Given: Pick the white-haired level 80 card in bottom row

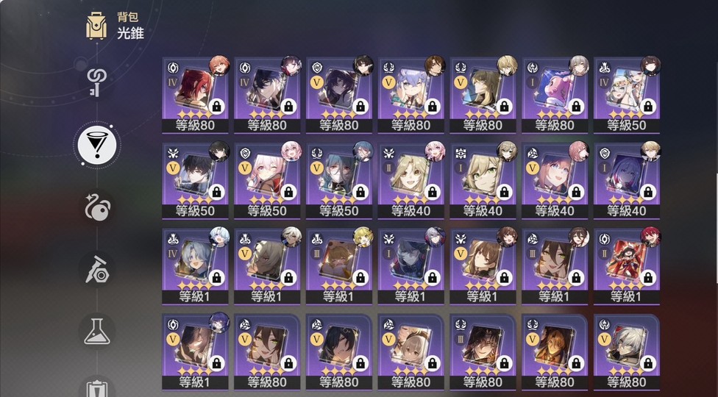Looking at the screenshot, I should point(627,352).
